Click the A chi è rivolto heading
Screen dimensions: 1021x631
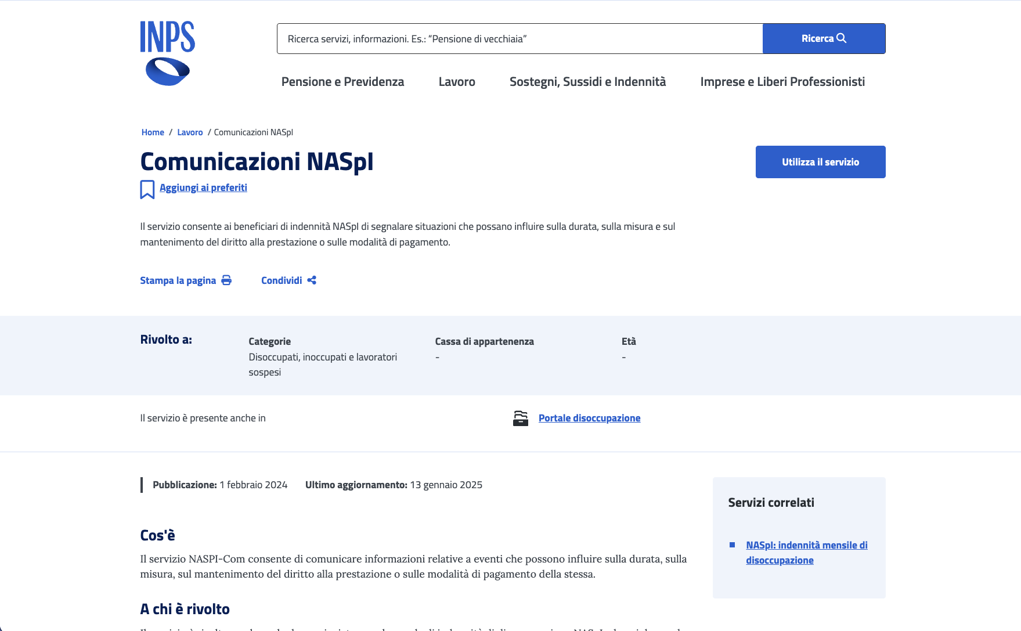point(185,609)
